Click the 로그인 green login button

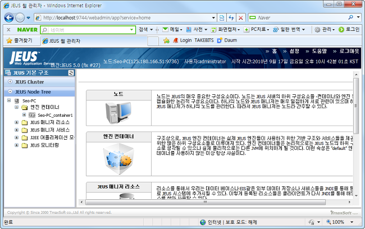(349, 30)
